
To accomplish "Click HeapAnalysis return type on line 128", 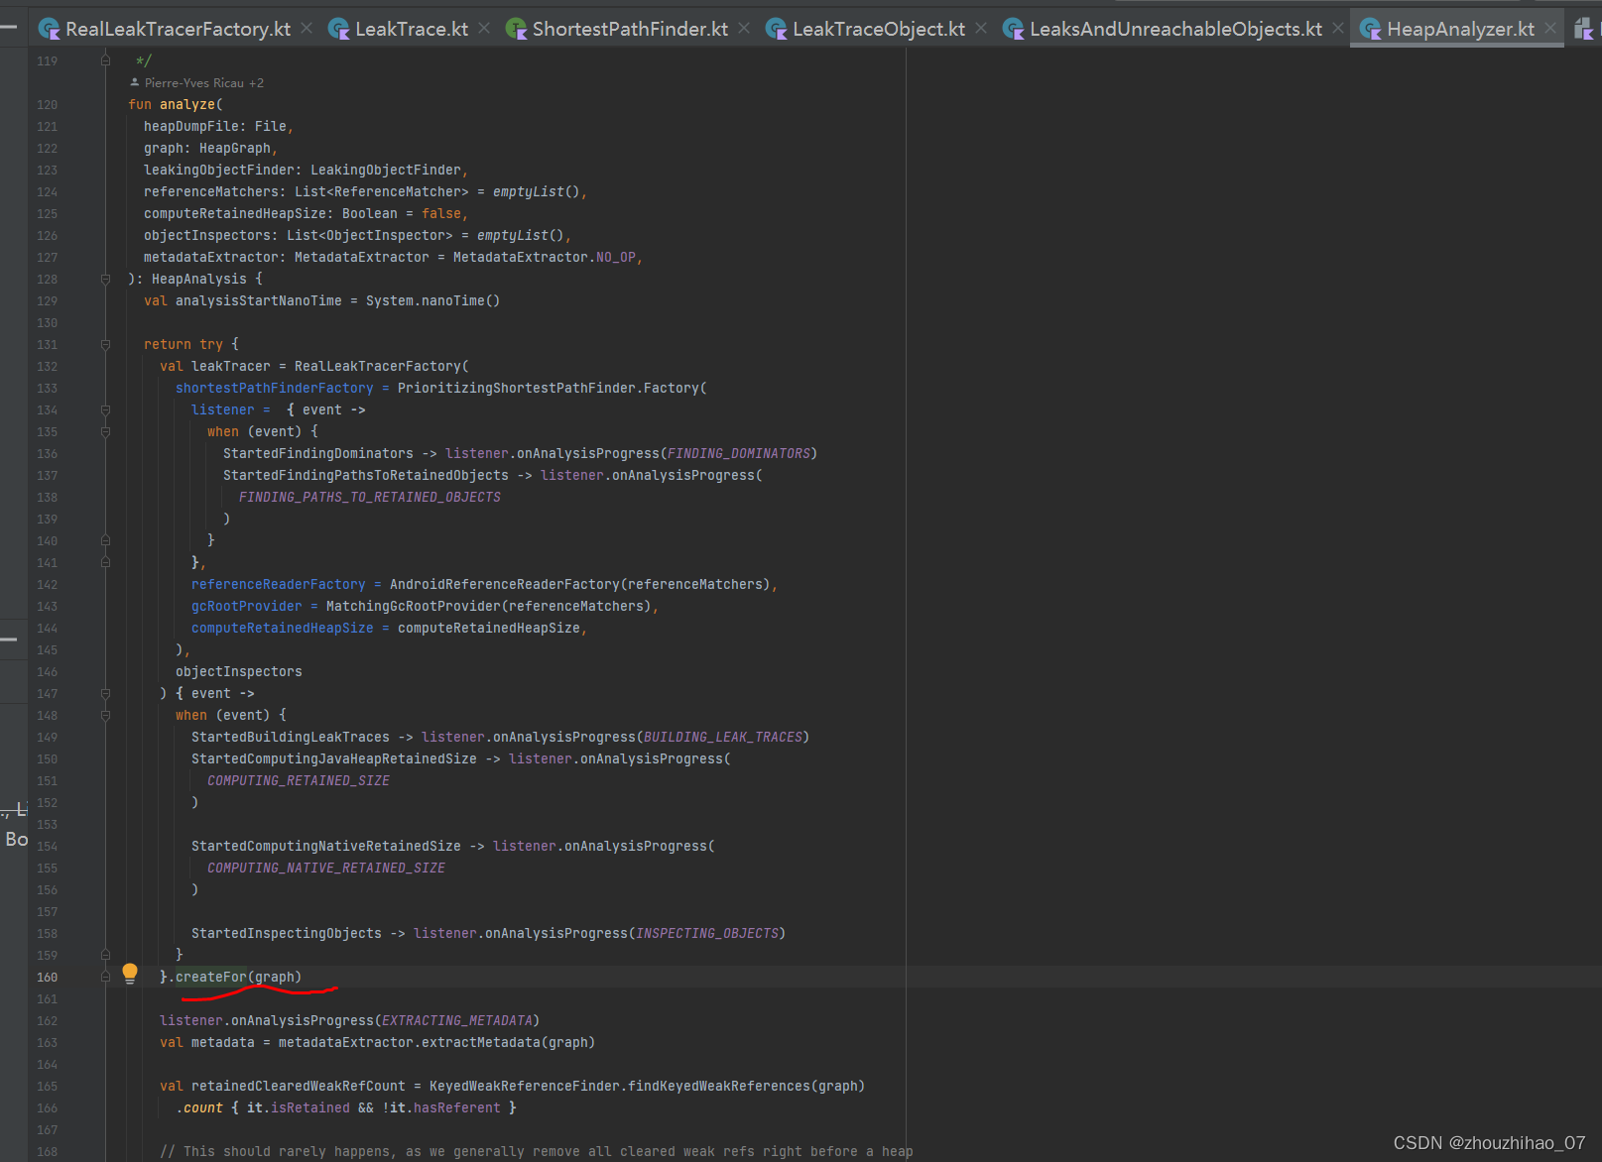I will pos(199,279).
